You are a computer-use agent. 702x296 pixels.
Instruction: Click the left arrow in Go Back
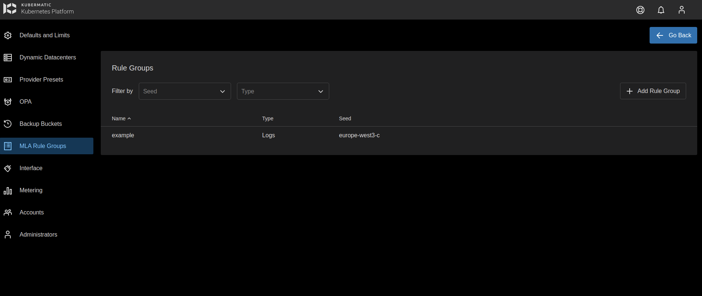pyautogui.click(x=660, y=35)
